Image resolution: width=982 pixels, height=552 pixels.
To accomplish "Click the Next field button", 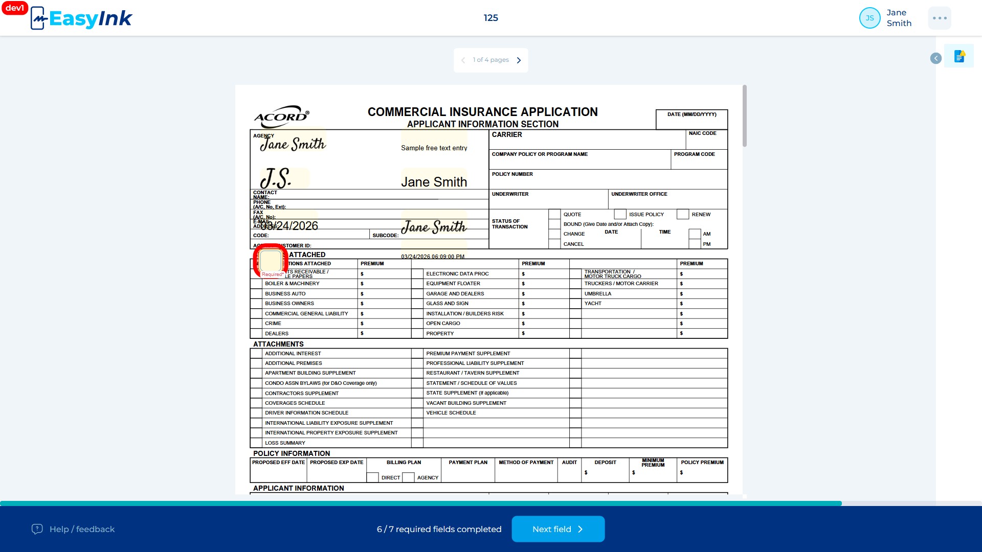I will click(558, 529).
